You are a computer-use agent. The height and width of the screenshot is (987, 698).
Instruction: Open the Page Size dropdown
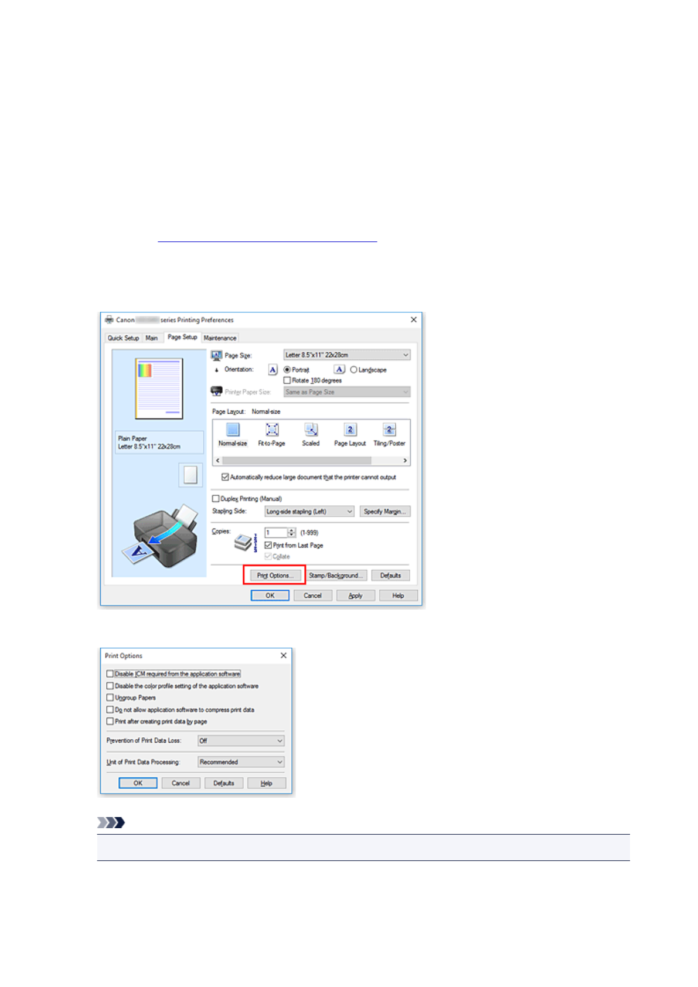[347, 355]
